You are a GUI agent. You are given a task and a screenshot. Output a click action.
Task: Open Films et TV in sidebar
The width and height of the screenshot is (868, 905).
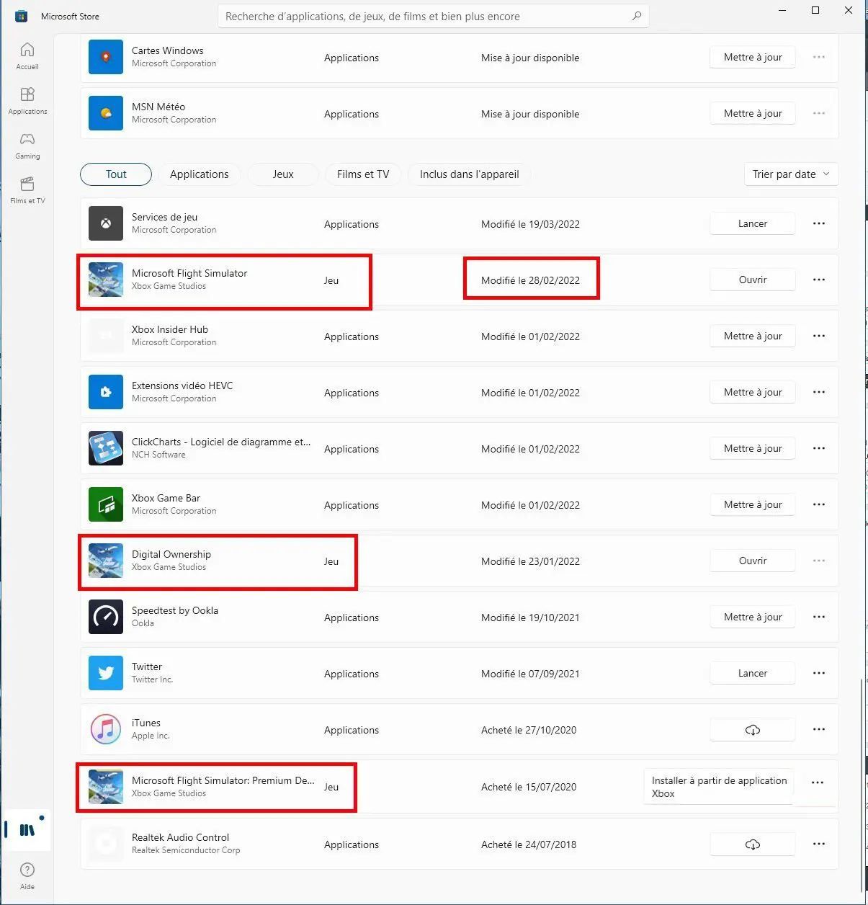click(x=27, y=190)
